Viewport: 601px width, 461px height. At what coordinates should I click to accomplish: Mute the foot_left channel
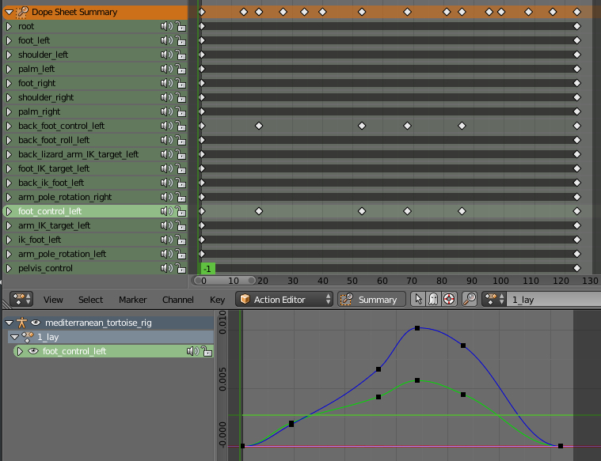[x=166, y=40]
